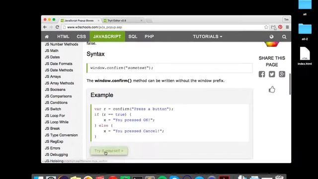This screenshot has width=318, height=179.
Task: Click the Syntax heading
Action: point(95,54)
